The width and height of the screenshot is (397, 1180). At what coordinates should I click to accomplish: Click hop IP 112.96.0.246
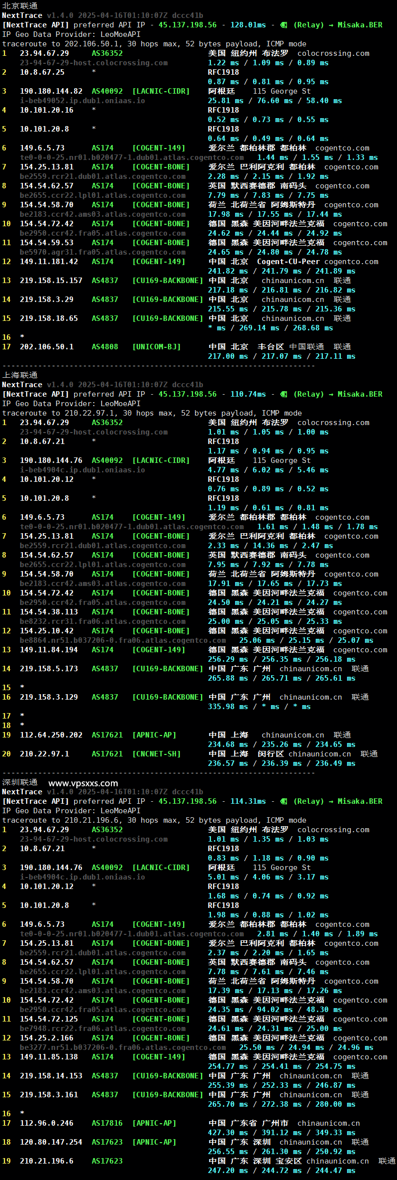tap(47, 1123)
